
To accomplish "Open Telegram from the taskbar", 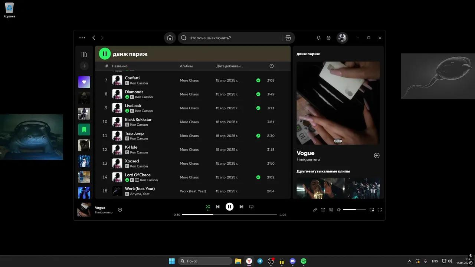I will point(260,261).
